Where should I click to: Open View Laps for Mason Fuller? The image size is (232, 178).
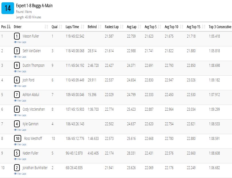coord(20,42)
